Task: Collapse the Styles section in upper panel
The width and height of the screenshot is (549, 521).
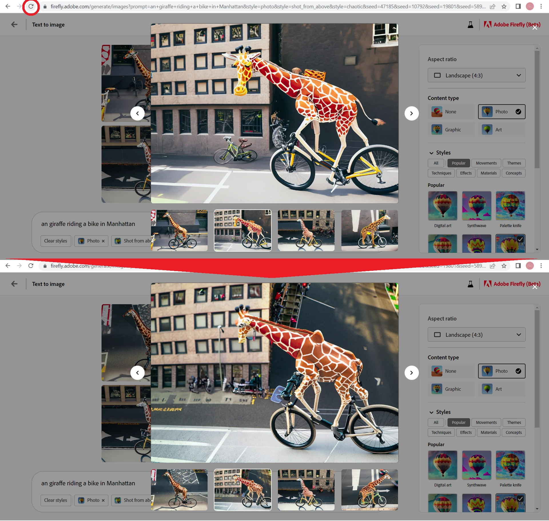Action: (x=431, y=153)
